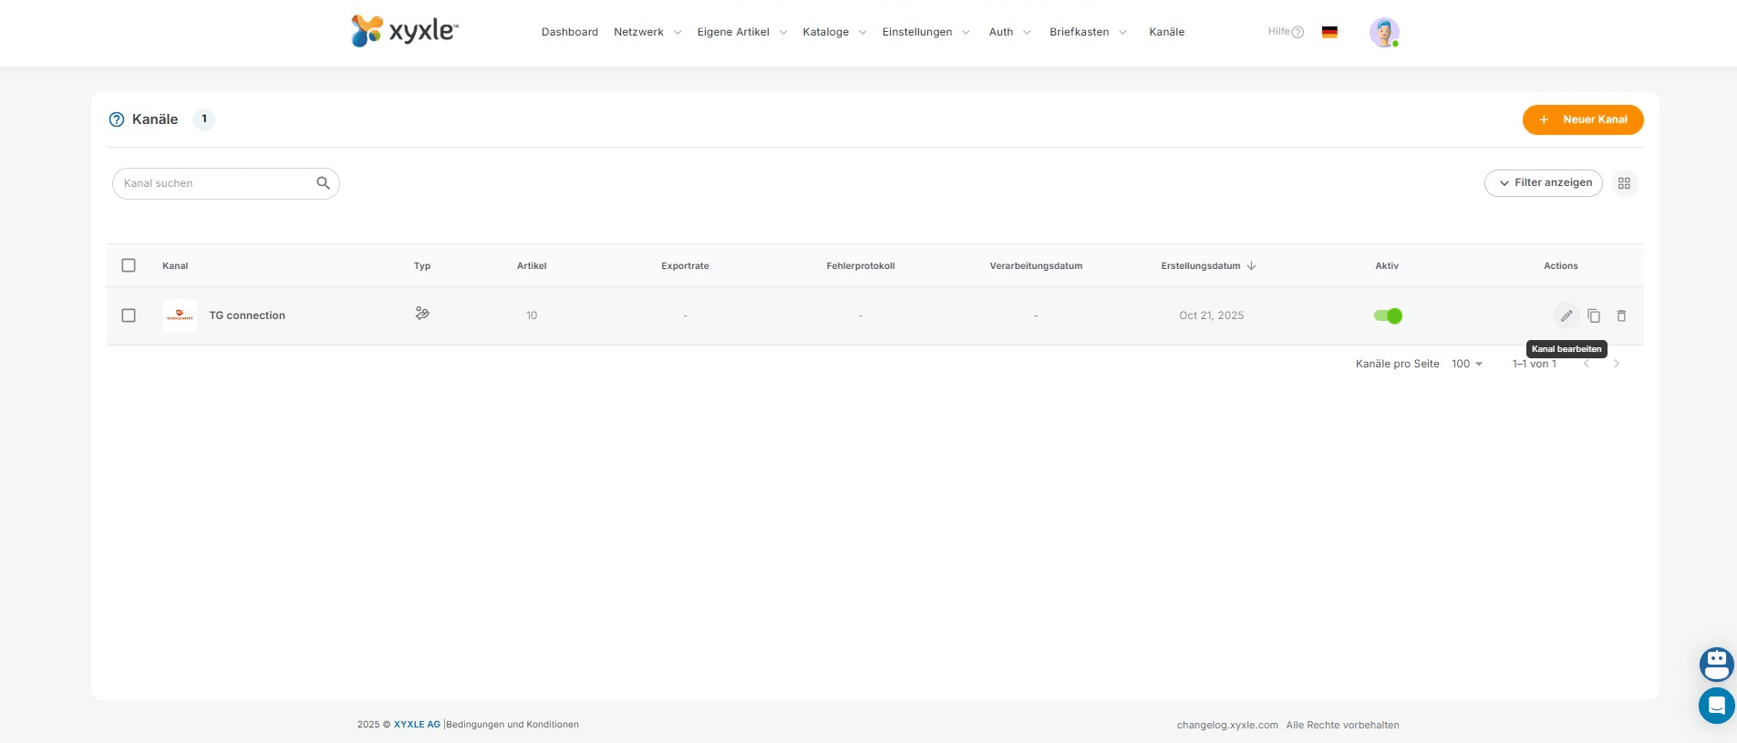Disable the TG connection active toggle
Image resolution: width=1737 pixels, height=743 pixels.
point(1388,315)
